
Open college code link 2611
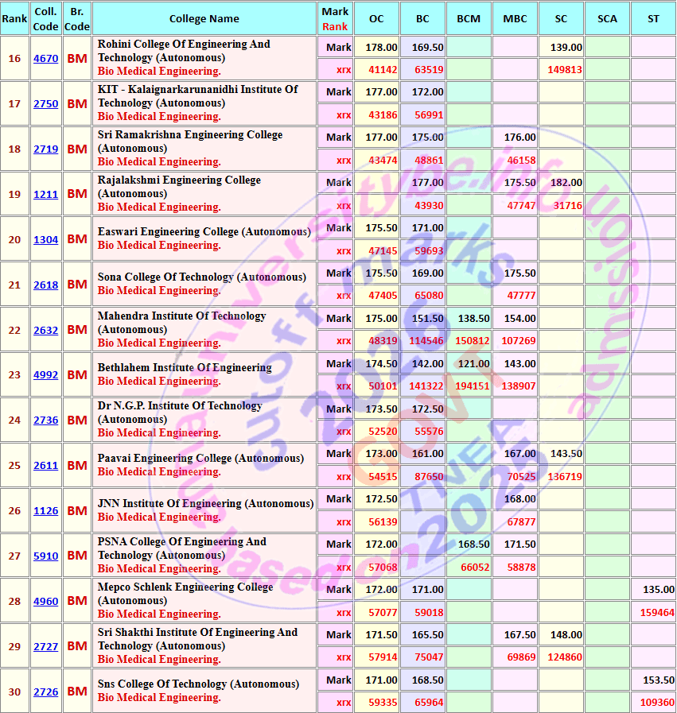46,466
